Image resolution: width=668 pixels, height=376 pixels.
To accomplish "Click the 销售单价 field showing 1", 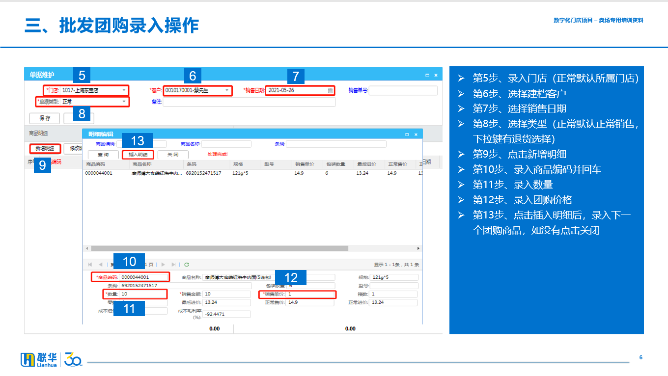I will [311, 294].
